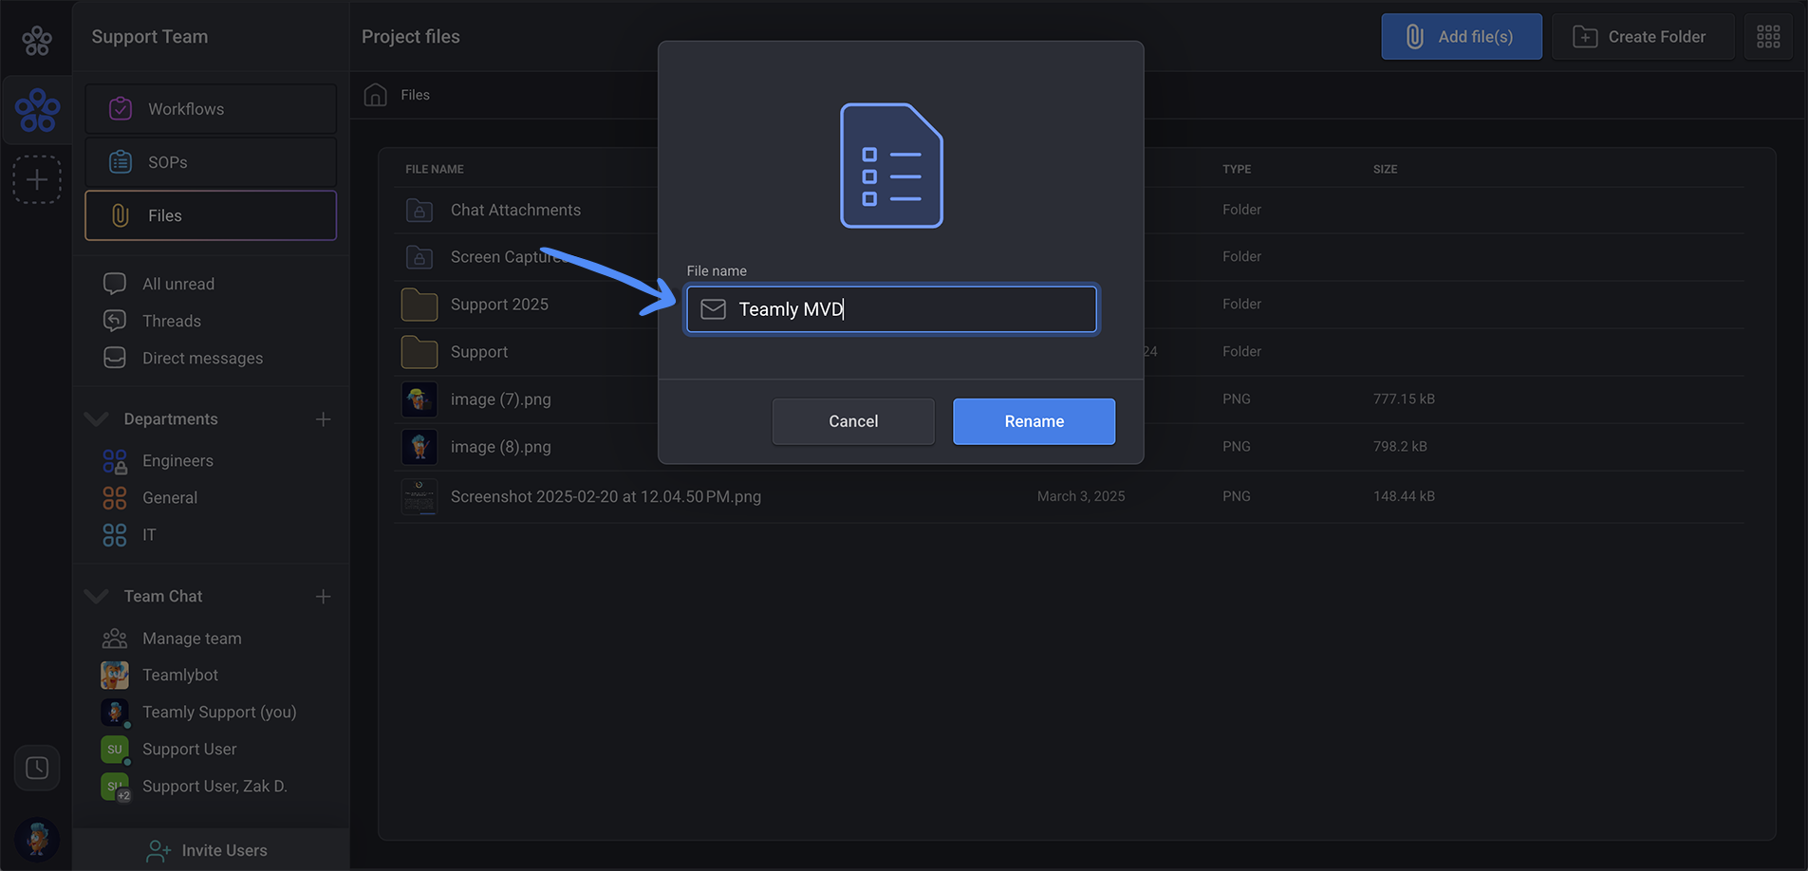Click the Create Folder button

coord(1643,37)
